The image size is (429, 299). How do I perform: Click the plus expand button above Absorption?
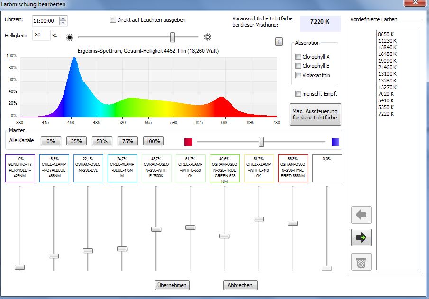[x=279, y=42]
